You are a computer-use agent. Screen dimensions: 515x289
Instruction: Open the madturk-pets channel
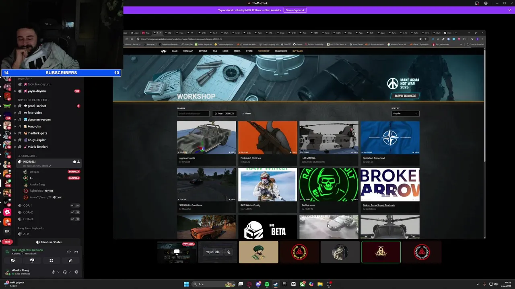point(48,133)
